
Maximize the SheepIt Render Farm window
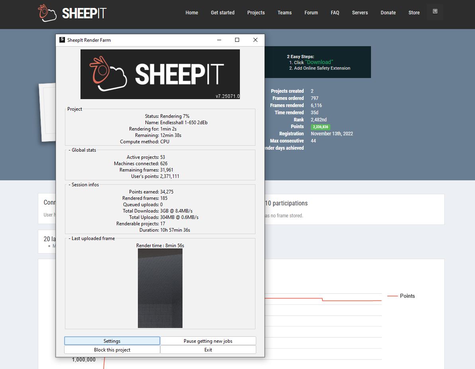(x=237, y=40)
